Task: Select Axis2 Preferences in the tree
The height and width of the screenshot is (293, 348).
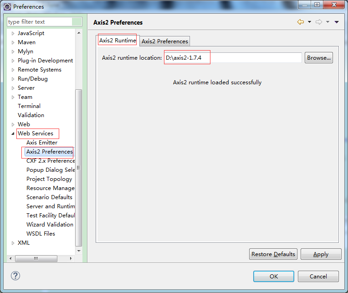Action: pyautogui.click(x=50, y=152)
